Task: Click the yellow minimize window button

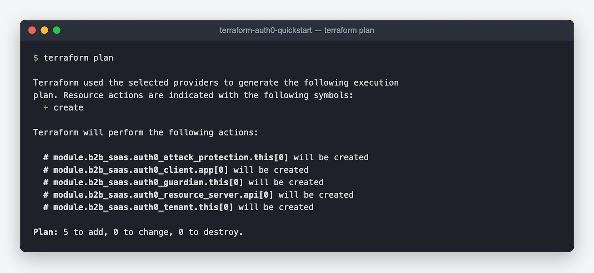Action: (x=44, y=30)
